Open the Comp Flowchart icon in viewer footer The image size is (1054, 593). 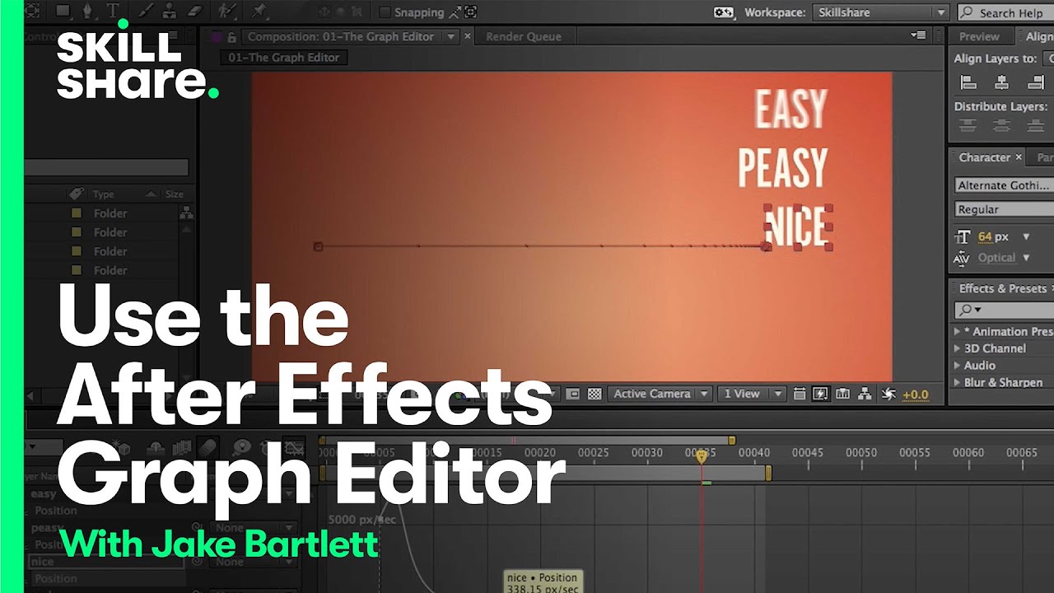(865, 394)
